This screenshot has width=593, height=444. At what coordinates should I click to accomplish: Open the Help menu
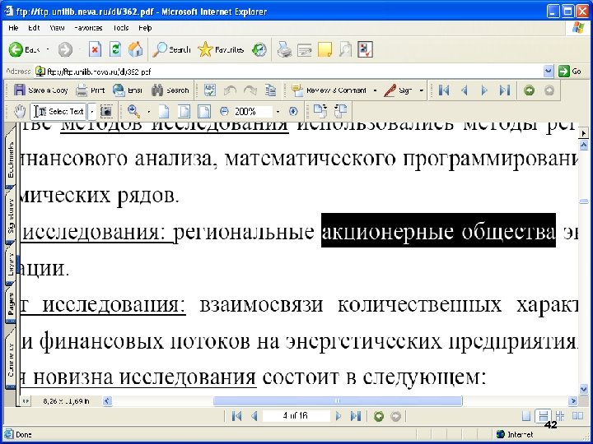point(145,28)
